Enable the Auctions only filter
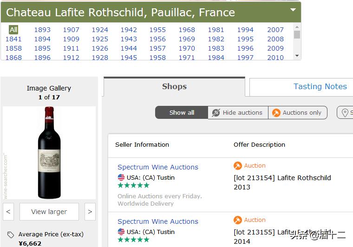 point(298,113)
